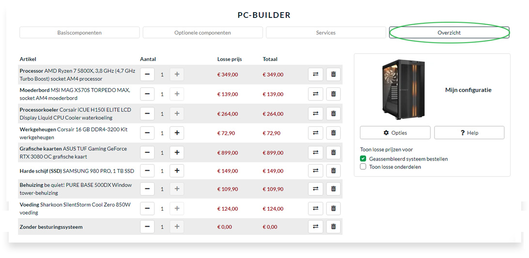Uncheck Geassembleerd systeem bestellen checkbox
529x258 pixels.
point(363,159)
